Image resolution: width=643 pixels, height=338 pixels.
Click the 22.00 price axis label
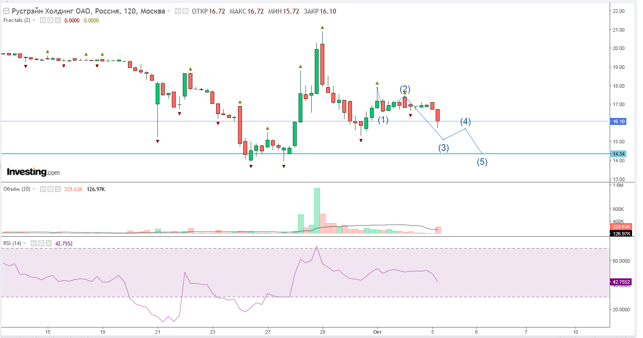[x=618, y=11]
